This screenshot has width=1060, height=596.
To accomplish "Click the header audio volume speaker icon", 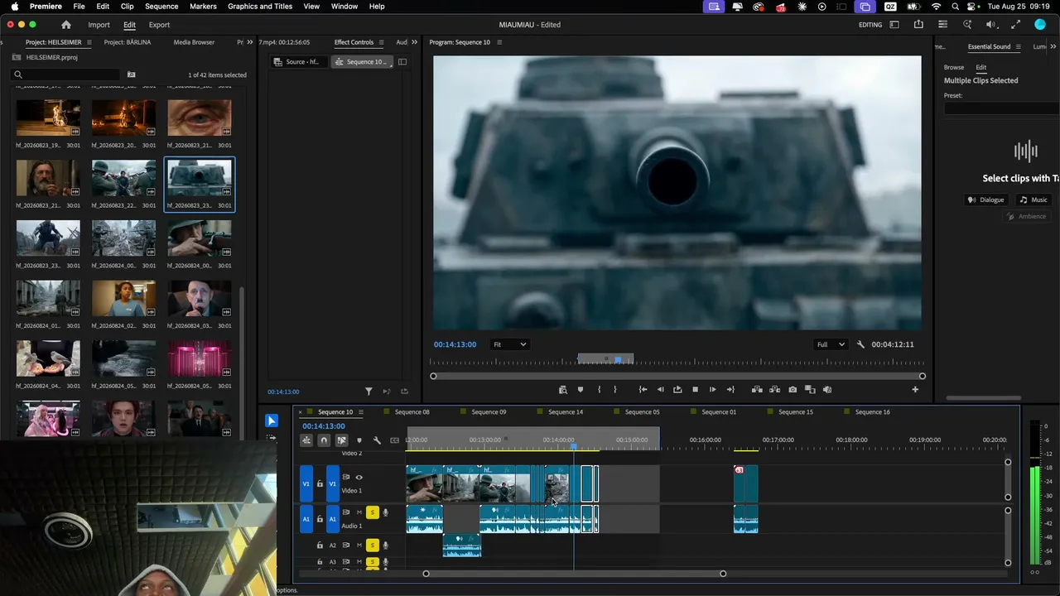I will tap(991, 25).
